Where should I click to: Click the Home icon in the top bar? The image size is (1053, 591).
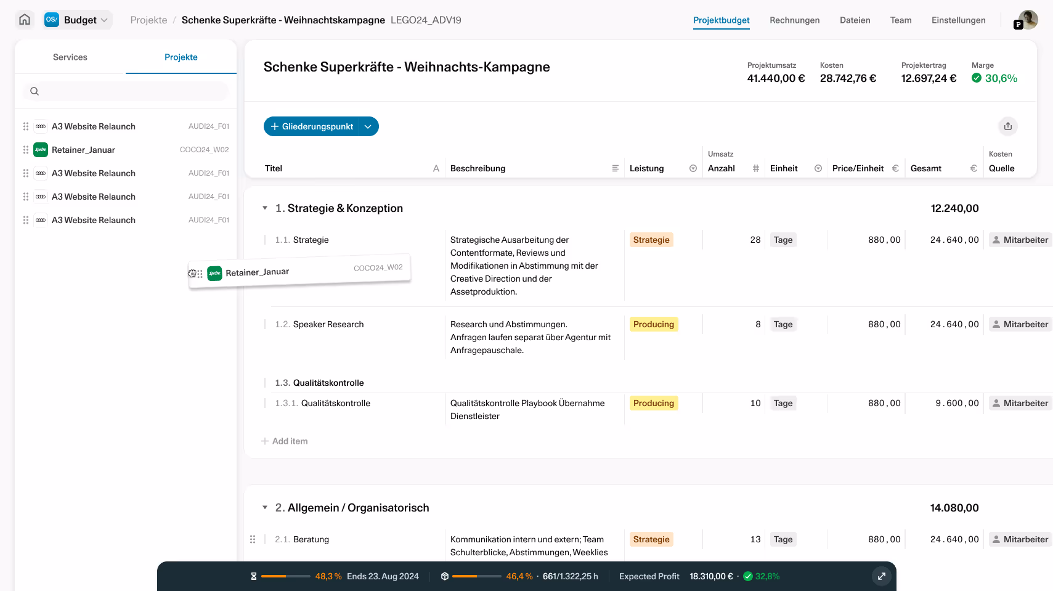coord(24,19)
